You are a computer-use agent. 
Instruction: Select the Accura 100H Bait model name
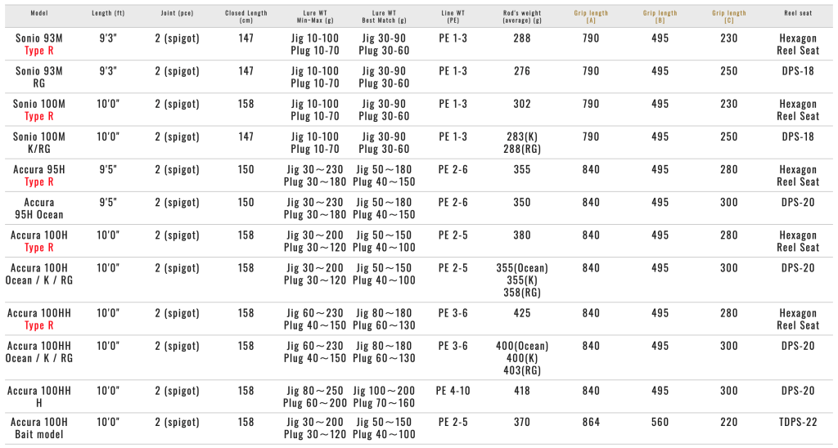pos(39,428)
